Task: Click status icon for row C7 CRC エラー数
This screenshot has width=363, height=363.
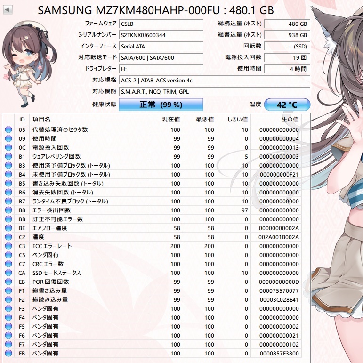Action: coord(8,264)
